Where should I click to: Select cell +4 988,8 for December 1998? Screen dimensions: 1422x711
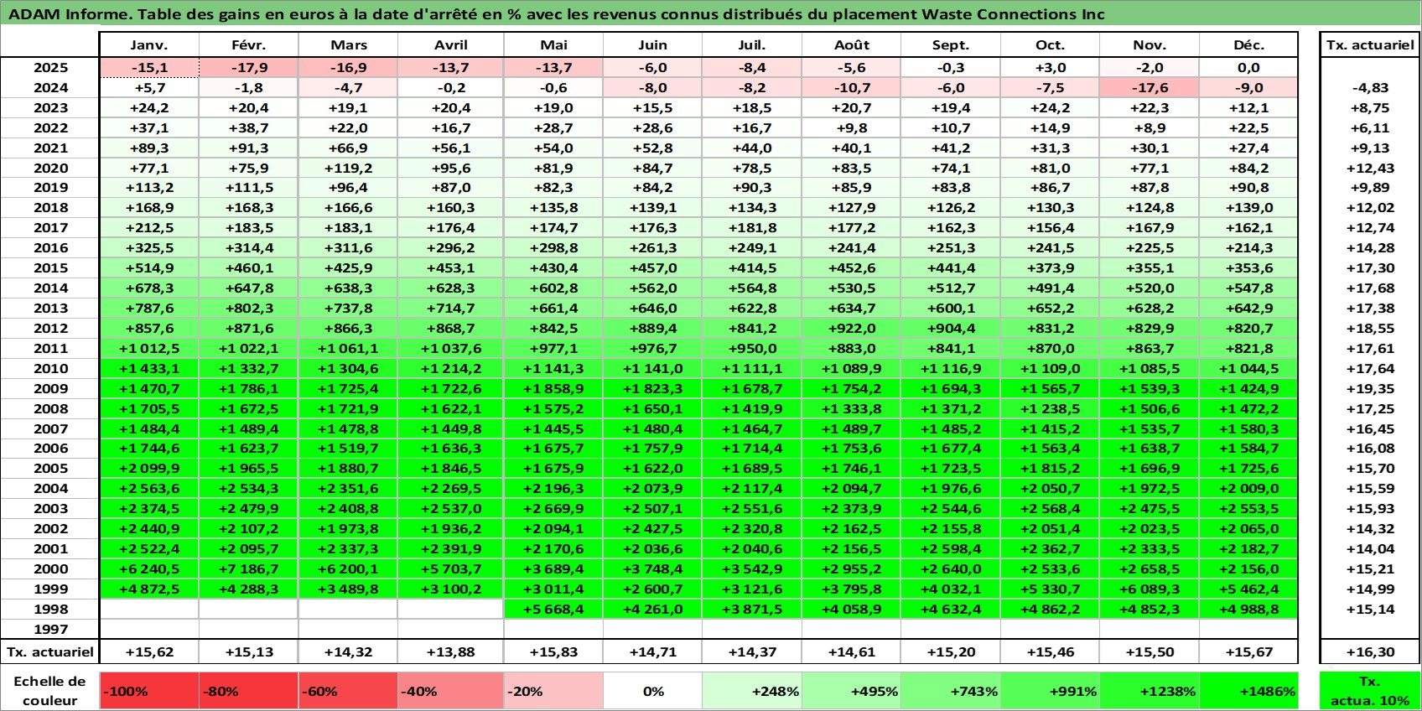click(1248, 609)
